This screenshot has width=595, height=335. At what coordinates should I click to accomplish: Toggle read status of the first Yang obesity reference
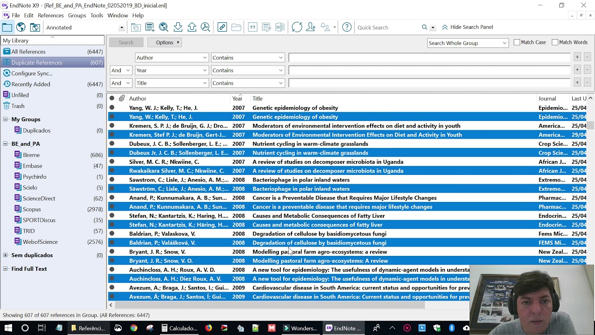tap(112, 108)
